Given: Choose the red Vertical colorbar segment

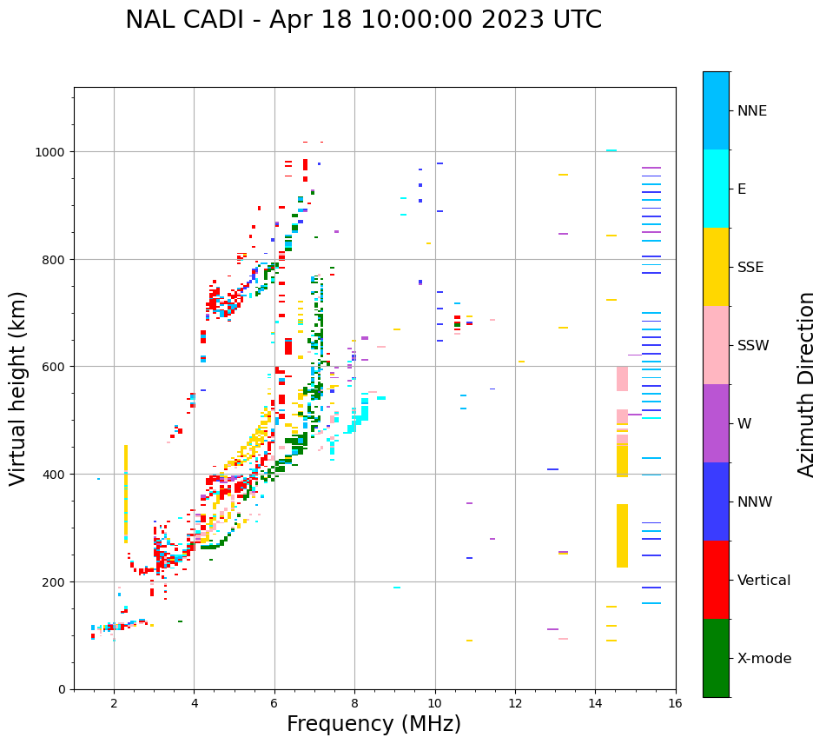Looking at the screenshot, I should coord(716,580).
